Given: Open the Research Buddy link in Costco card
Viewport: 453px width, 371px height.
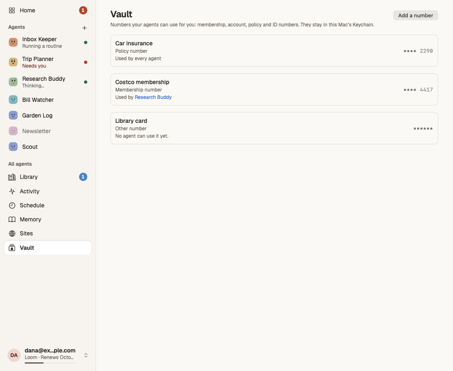Looking at the screenshot, I should [x=153, y=97].
